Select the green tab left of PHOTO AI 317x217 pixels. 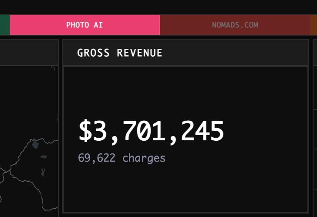4,25
